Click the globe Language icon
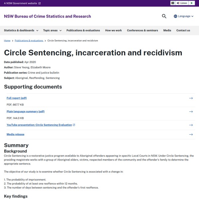Screen dimensions: 199x199 pyautogui.click(x=175, y=16)
